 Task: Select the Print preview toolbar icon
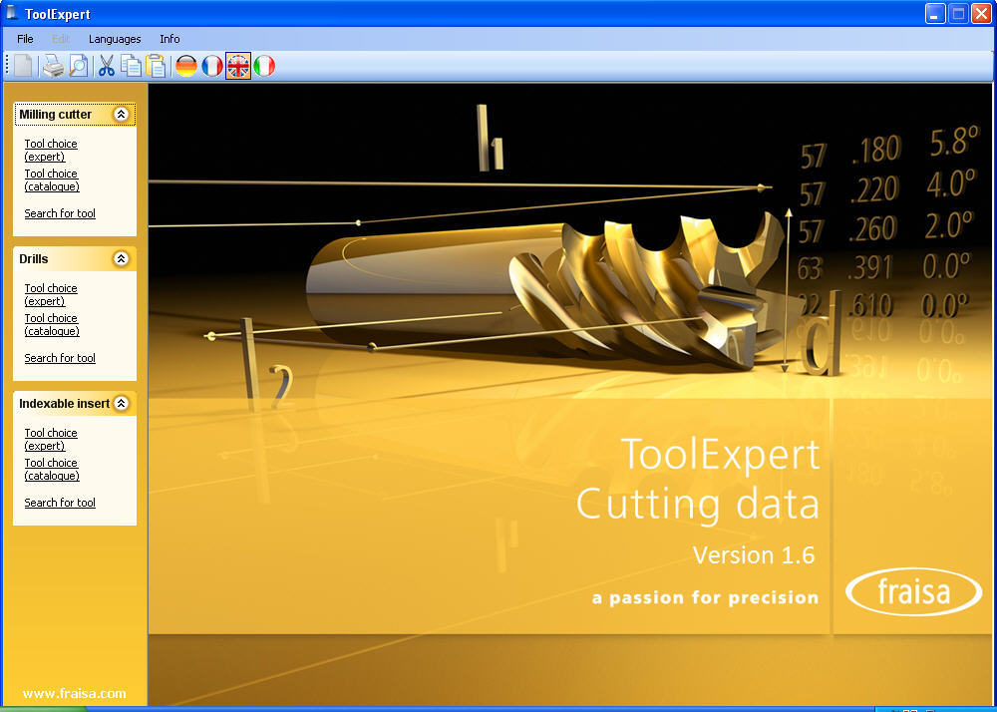coord(79,65)
